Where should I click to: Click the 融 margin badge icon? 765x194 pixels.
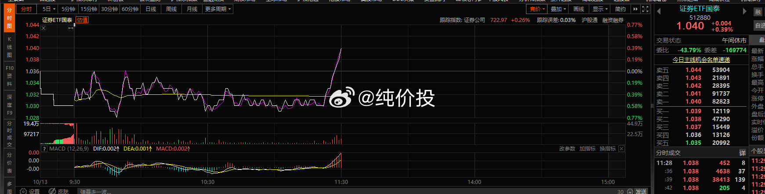point(758,12)
